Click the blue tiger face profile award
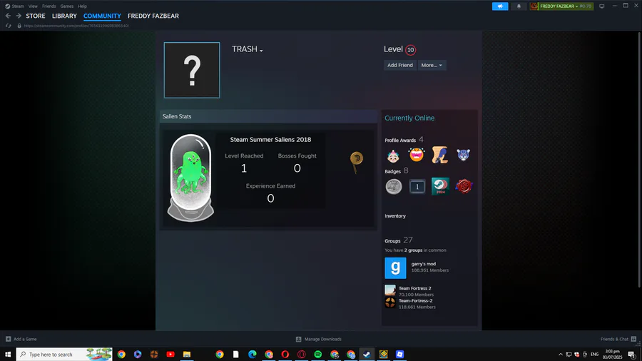The image size is (642, 361). point(463,155)
